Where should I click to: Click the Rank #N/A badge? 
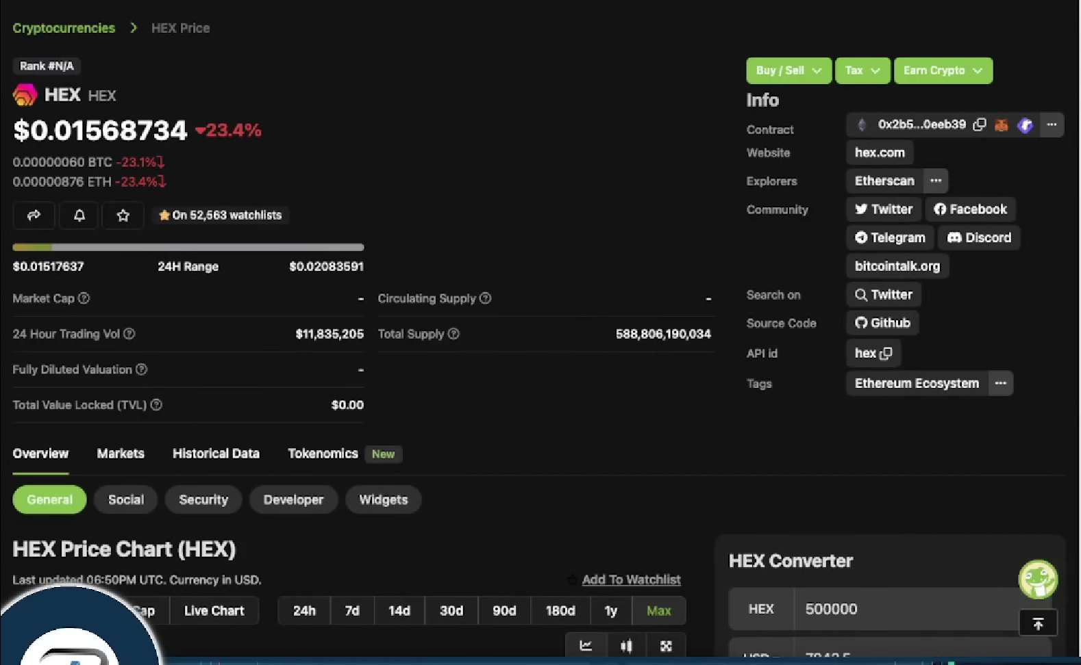pyautogui.click(x=47, y=66)
